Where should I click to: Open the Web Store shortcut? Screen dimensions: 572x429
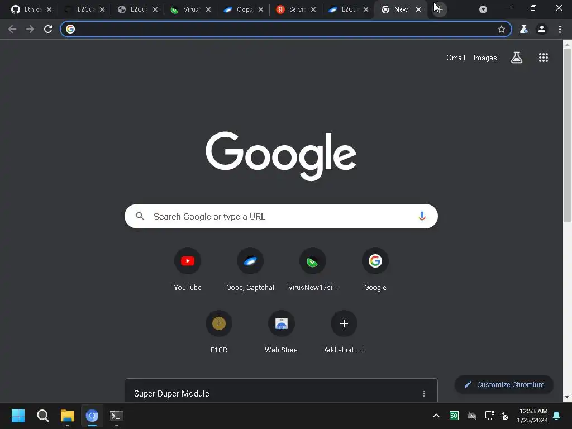[282, 332]
